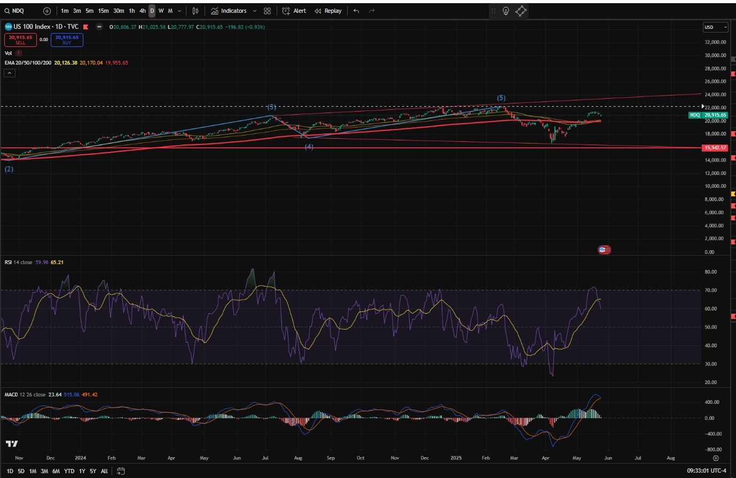
Task: Select the (2) Elliott wave label
Action: tap(9, 169)
